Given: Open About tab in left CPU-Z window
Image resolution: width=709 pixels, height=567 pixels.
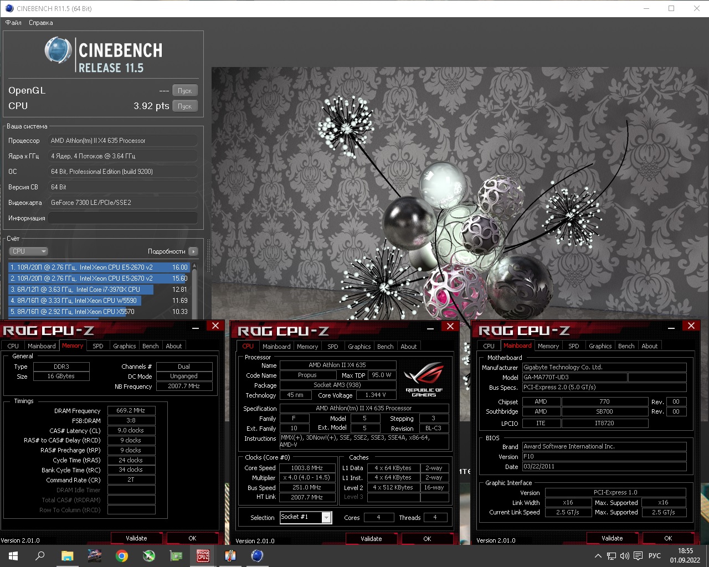Looking at the screenshot, I should (174, 346).
